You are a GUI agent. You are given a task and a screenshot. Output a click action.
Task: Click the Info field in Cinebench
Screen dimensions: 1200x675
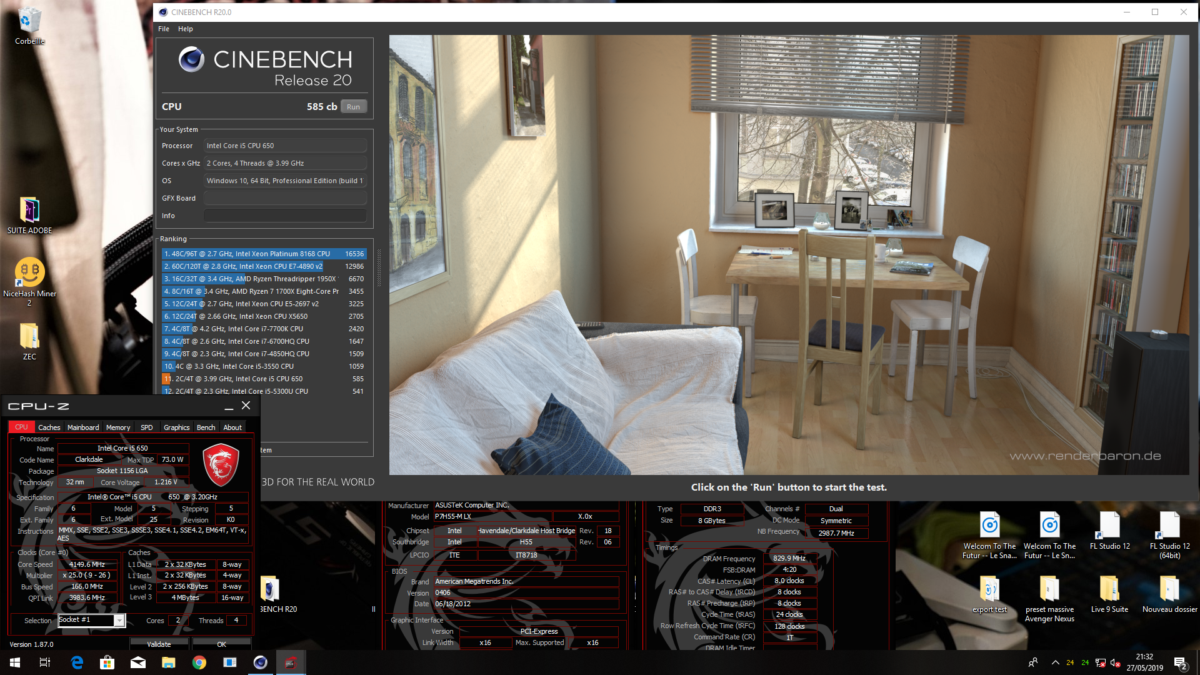[x=285, y=216]
